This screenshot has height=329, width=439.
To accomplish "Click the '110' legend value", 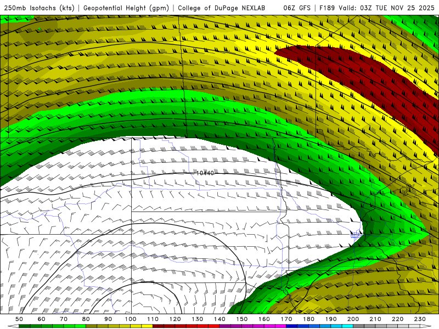I will click(153, 319).
